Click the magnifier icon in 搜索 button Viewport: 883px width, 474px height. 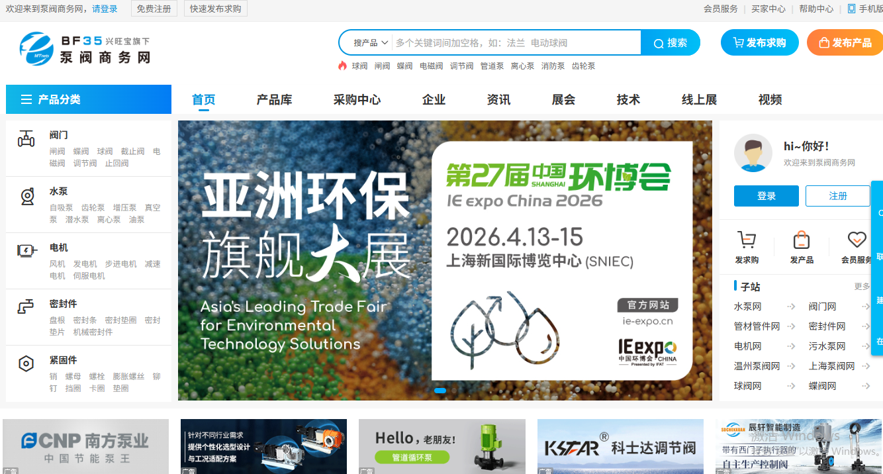pos(658,42)
